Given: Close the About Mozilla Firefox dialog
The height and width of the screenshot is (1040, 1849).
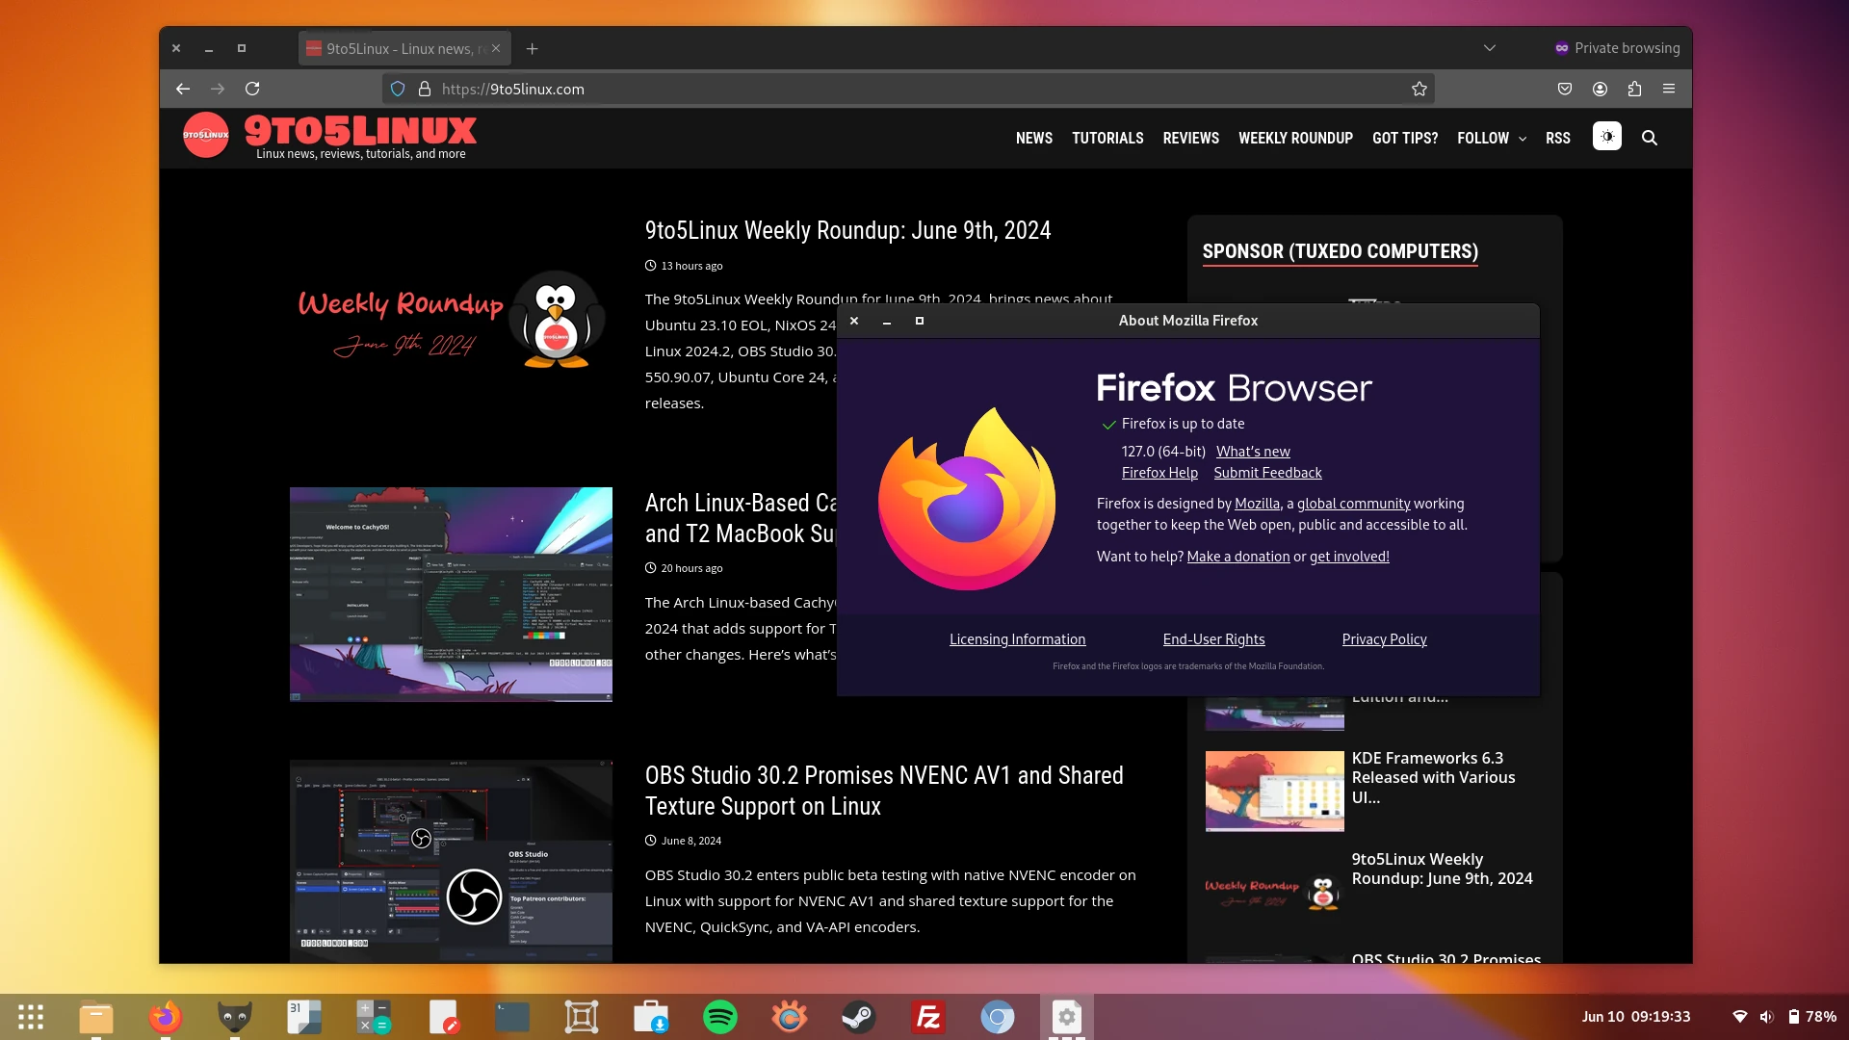Looking at the screenshot, I should (x=854, y=321).
